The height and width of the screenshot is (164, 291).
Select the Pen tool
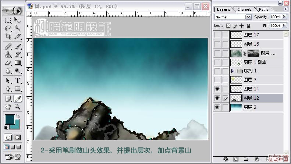(8, 89)
